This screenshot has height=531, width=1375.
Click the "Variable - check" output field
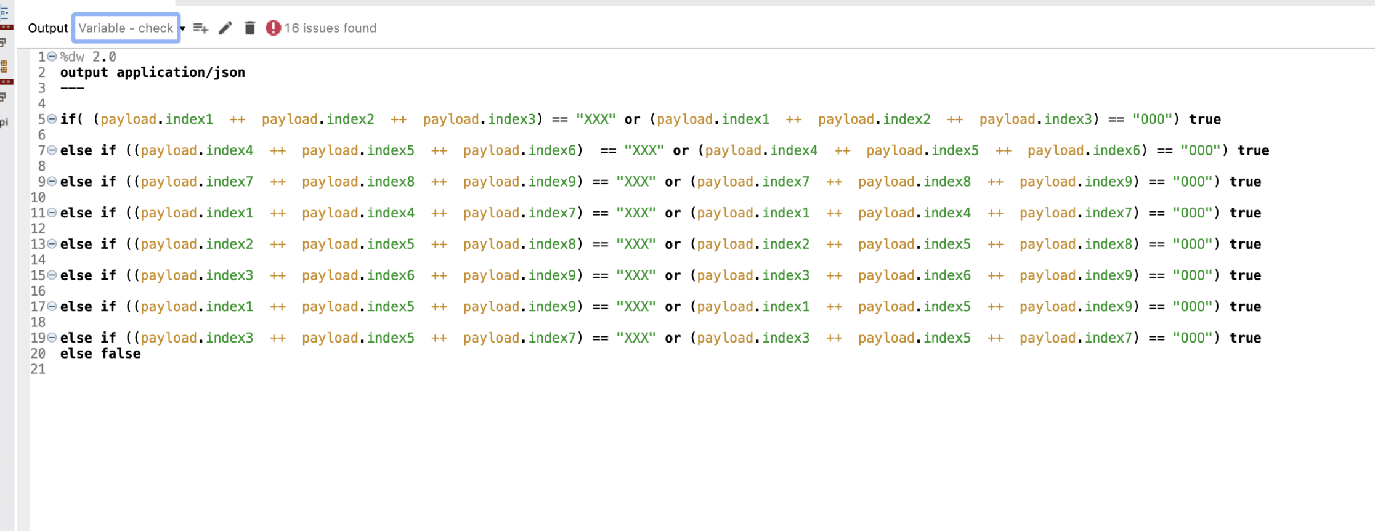(126, 28)
